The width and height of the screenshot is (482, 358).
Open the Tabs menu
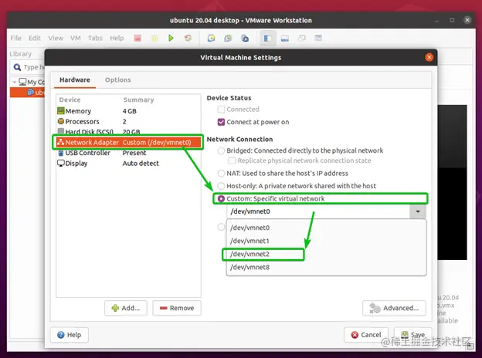click(x=95, y=38)
